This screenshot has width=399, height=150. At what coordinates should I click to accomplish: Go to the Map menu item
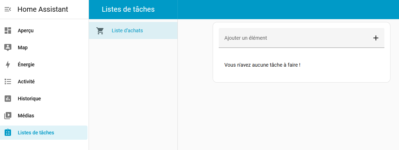pyautogui.click(x=23, y=48)
